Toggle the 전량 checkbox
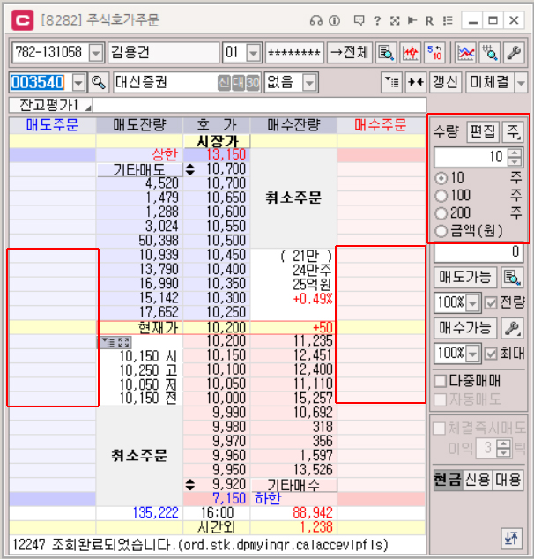 [x=491, y=303]
